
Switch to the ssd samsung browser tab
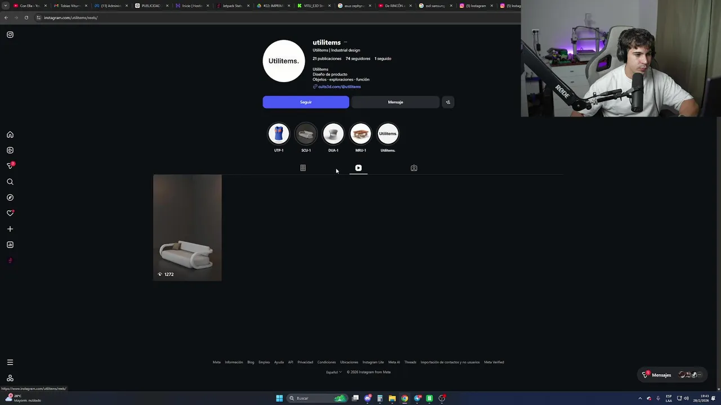[x=435, y=6]
